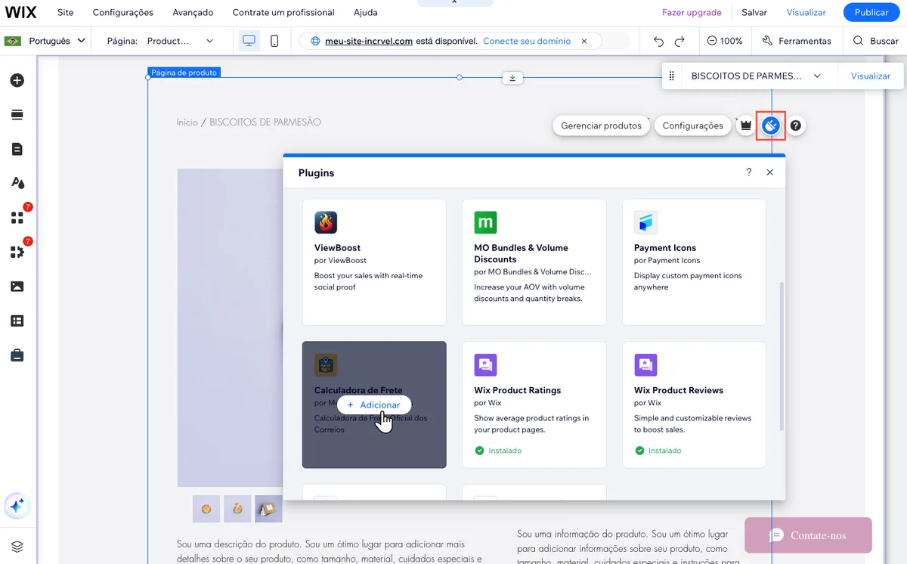Click Gerenciar produtos button
Viewport: 907px width, 564px height.
(x=601, y=126)
